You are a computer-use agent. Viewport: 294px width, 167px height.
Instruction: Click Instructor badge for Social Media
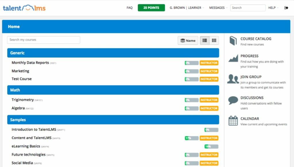click(209, 163)
